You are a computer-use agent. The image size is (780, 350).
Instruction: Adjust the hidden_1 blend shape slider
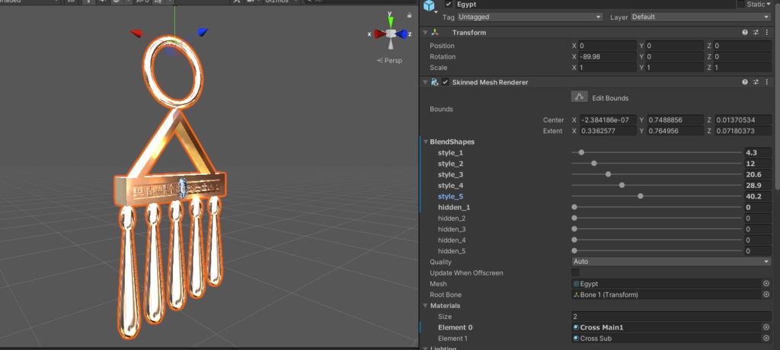click(657, 207)
